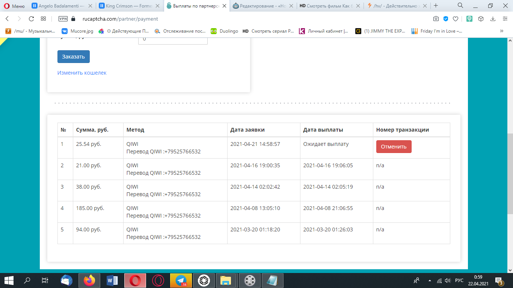Open Microsoft Word from the taskbar
The width and height of the screenshot is (513, 288).
(112, 280)
